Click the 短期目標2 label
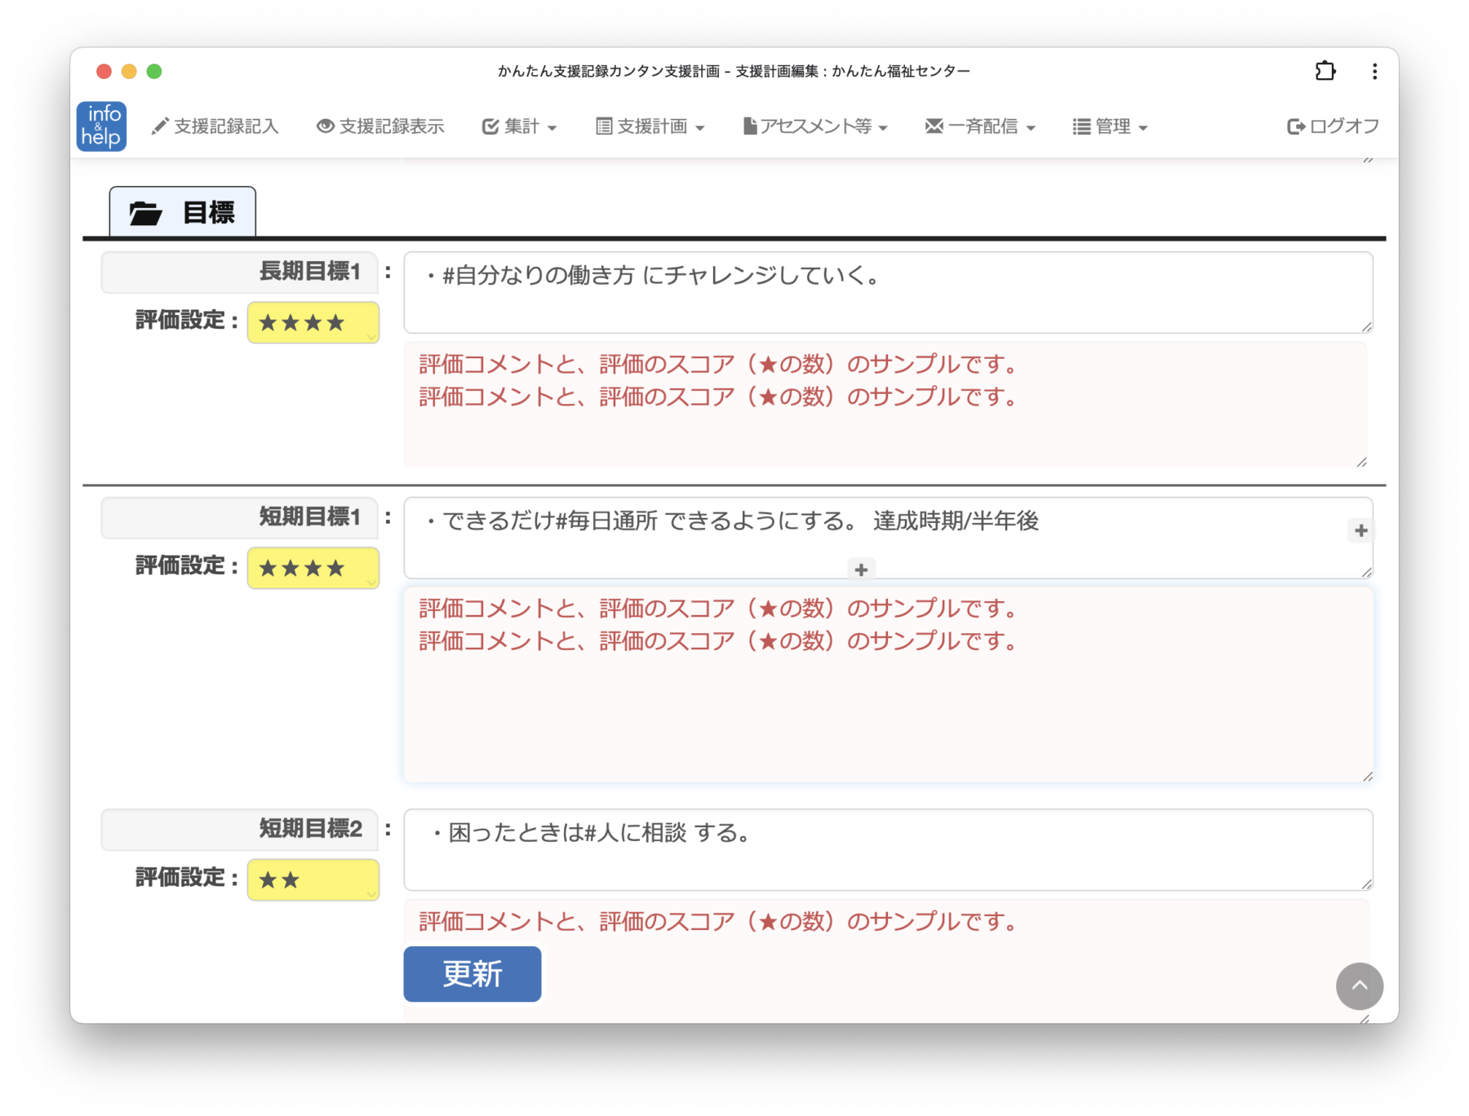1469x1116 pixels. pos(240,830)
